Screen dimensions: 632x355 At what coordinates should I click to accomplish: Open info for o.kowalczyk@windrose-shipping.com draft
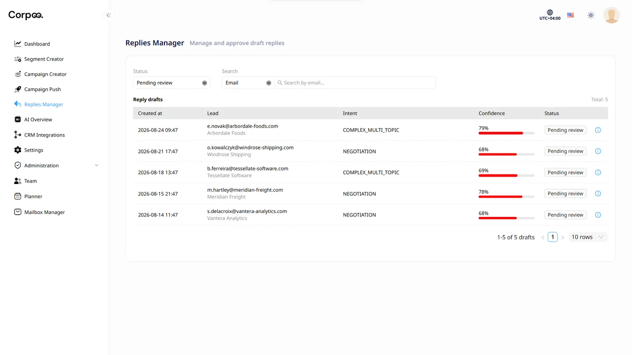(x=598, y=151)
